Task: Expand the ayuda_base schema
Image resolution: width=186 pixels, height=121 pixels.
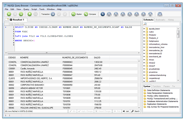Action: pyautogui.click(x=144, y=29)
